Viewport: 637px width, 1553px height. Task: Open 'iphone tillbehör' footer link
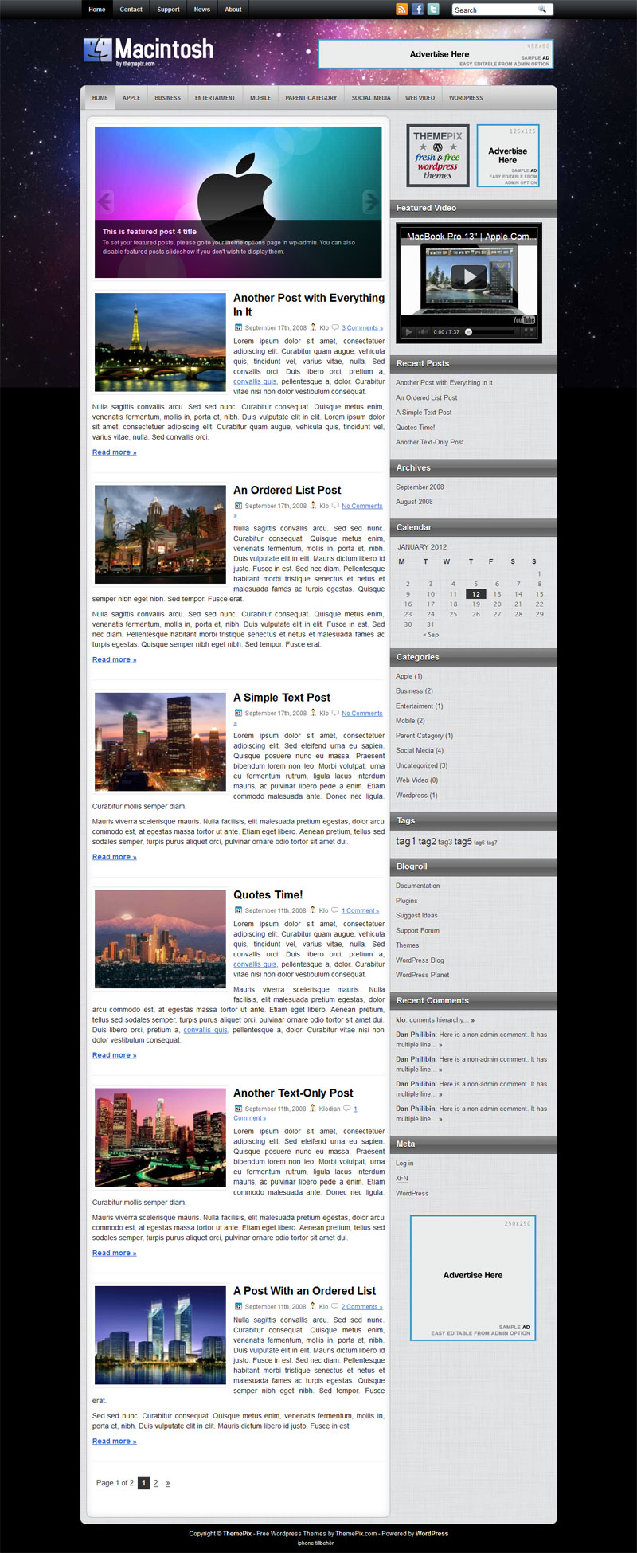pyautogui.click(x=315, y=1543)
